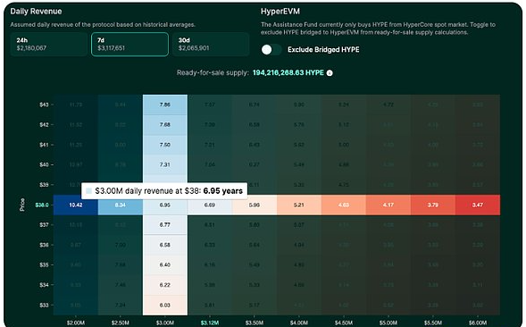Click the $3.00M revenue axis label
The height and width of the screenshot is (327, 526).
tap(165, 323)
